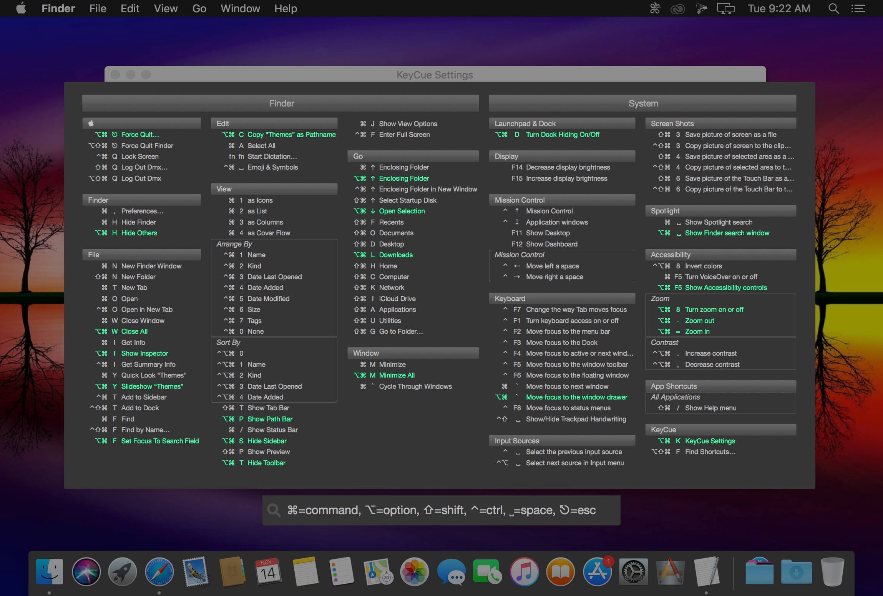Click 'Show Path Bar' entry
Screen dimensions: 883x596
(270, 419)
